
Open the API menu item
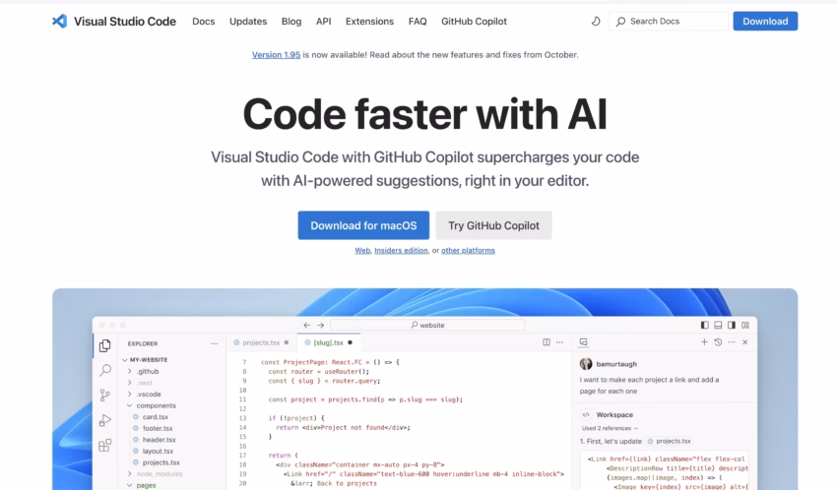click(x=324, y=22)
